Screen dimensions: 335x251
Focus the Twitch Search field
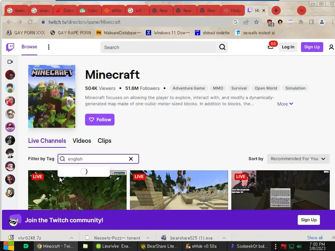point(159,47)
